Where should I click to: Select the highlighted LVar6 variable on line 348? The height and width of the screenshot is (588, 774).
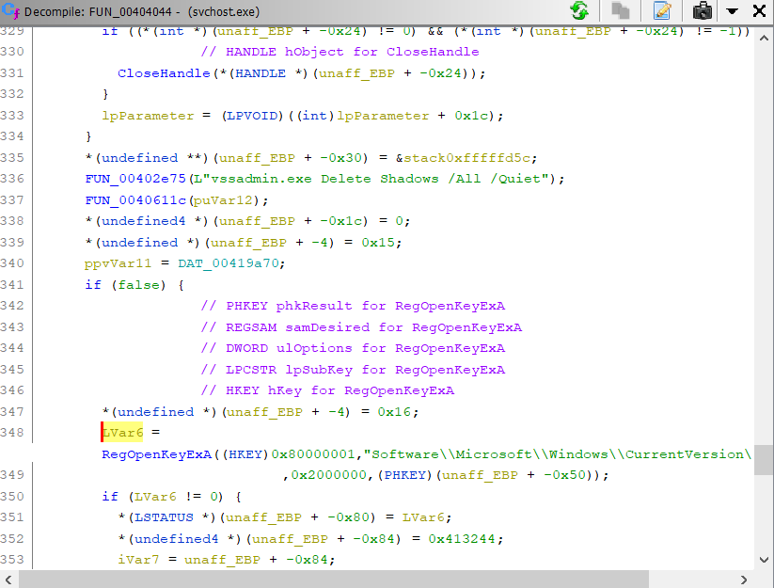coord(122,432)
